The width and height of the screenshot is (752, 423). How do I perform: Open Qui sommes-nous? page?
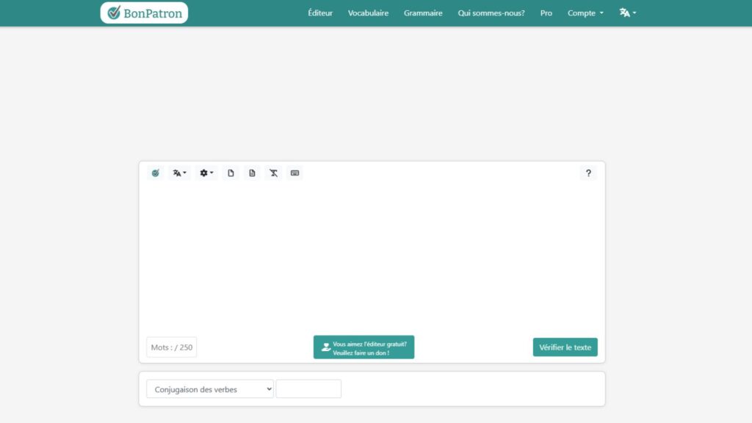(x=491, y=13)
